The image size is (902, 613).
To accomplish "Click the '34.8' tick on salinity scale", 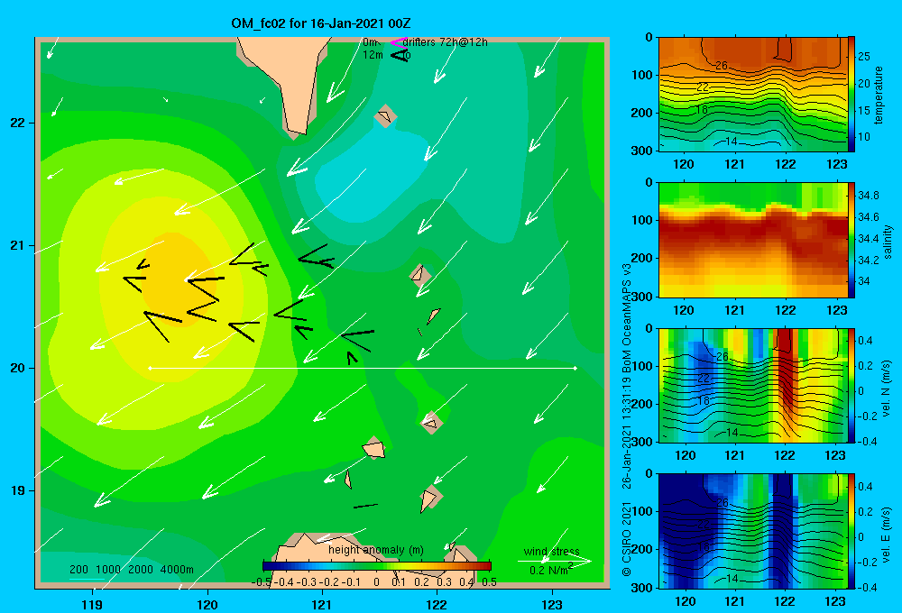I will (x=868, y=196).
